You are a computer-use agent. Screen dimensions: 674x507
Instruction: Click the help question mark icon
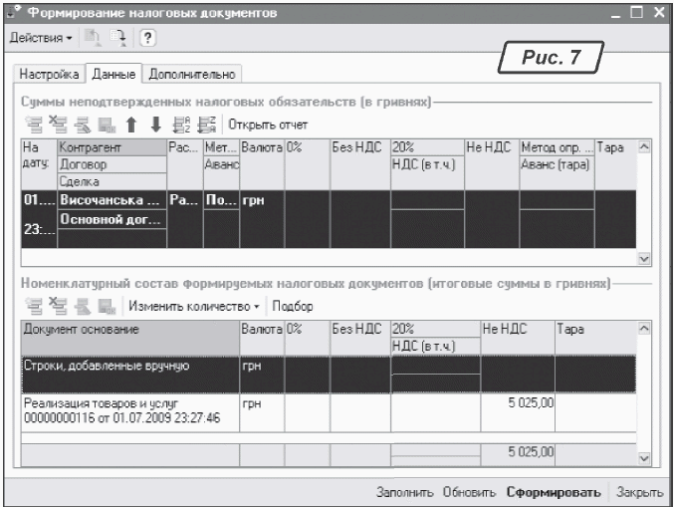(147, 38)
